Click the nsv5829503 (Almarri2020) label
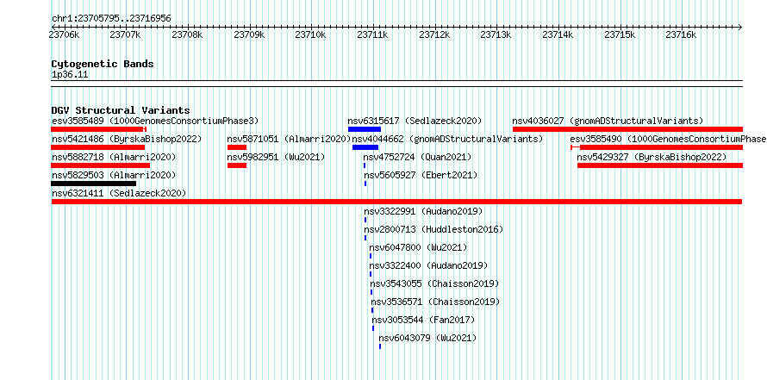Image resolution: width=767 pixels, height=380 pixels. click(114, 175)
